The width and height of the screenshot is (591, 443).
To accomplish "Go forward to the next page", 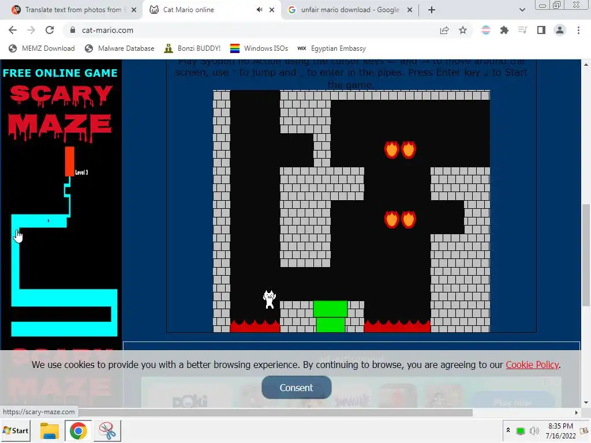I will (x=31, y=30).
